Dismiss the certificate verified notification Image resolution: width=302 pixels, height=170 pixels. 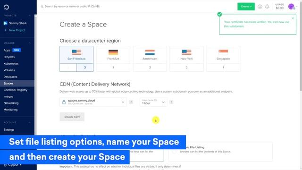click(x=293, y=18)
